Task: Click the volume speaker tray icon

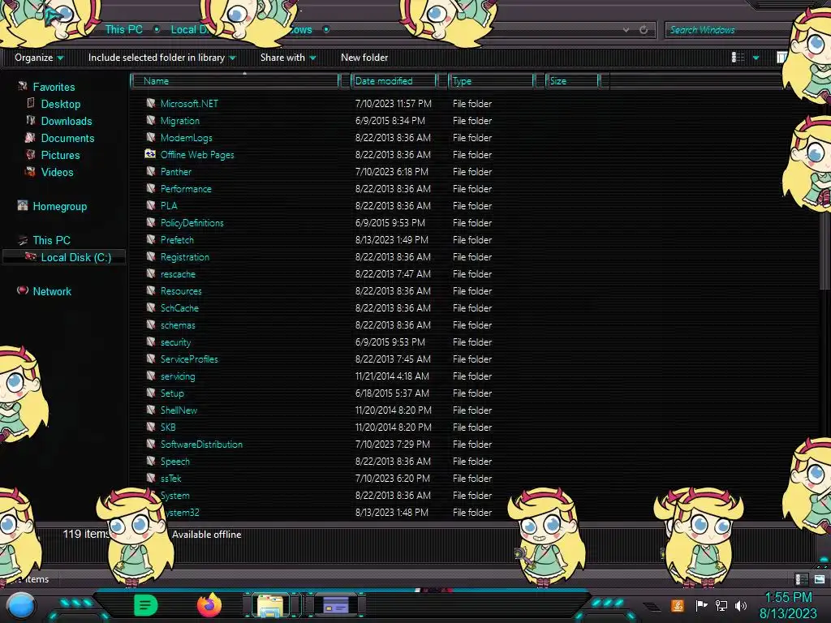Action: [x=740, y=605]
